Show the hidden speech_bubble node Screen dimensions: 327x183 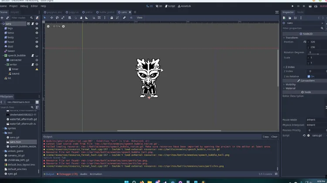37,56
